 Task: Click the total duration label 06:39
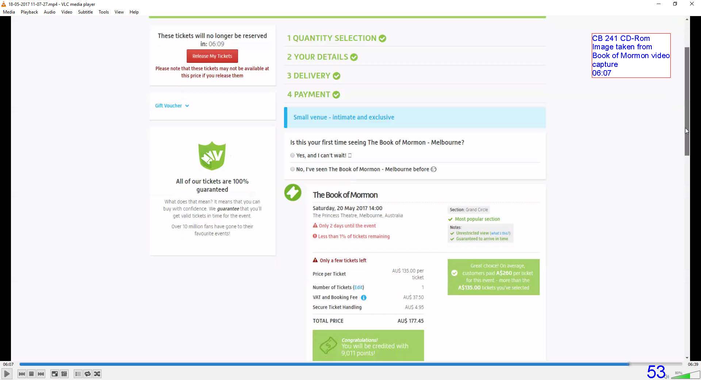[x=693, y=364]
